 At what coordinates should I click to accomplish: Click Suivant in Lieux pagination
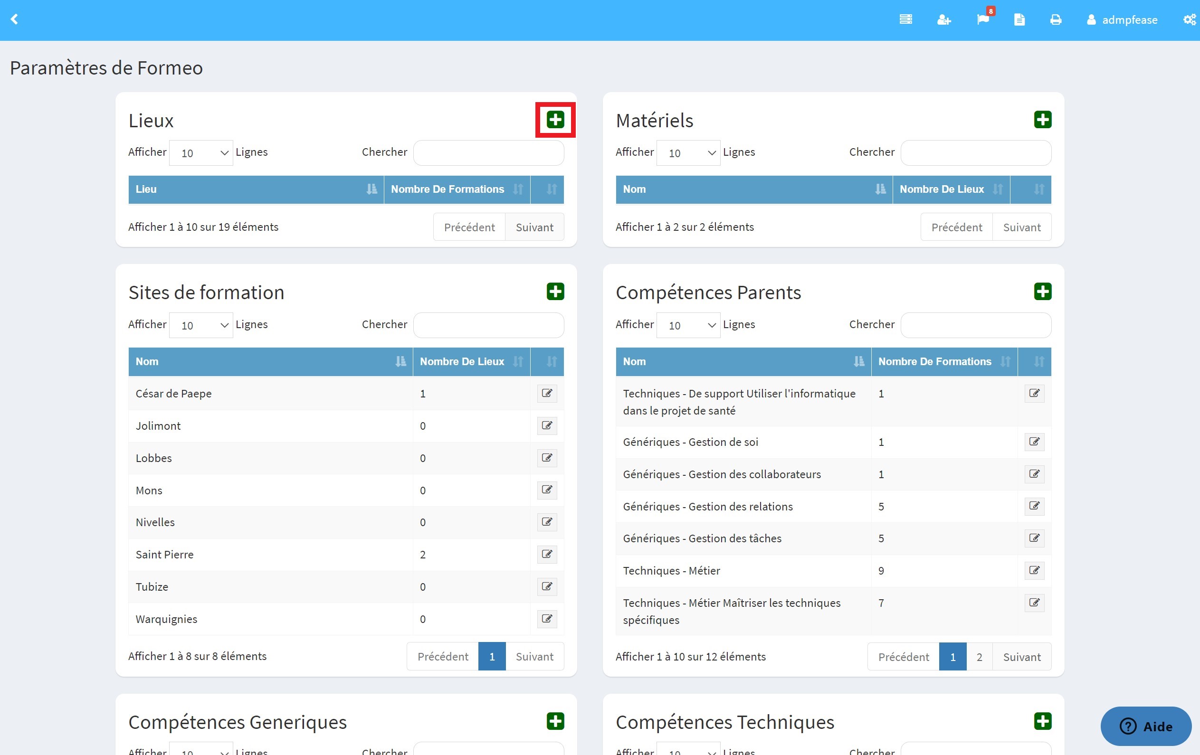tap(534, 227)
